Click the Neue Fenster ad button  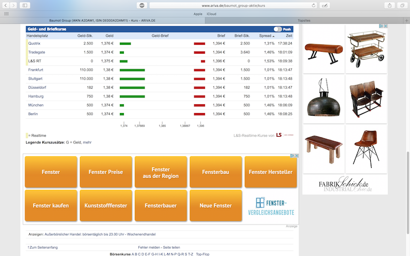point(216,205)
